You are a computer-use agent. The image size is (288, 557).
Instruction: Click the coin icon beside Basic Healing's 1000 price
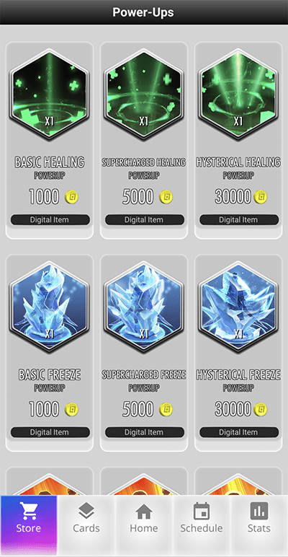[72, 197]
